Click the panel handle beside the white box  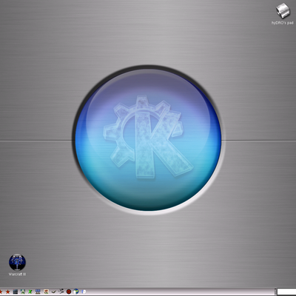point(275,292)
